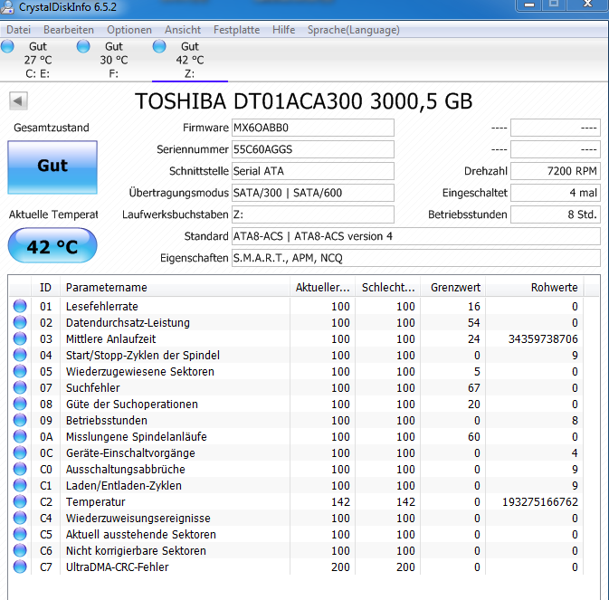
Task: Open the Hilfe menu
Action: pyautogui.click(x=283, y=30)
